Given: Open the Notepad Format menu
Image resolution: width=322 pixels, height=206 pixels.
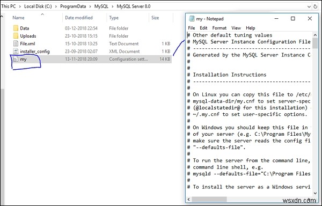Looking at the screenshot, I should point(219,28).
